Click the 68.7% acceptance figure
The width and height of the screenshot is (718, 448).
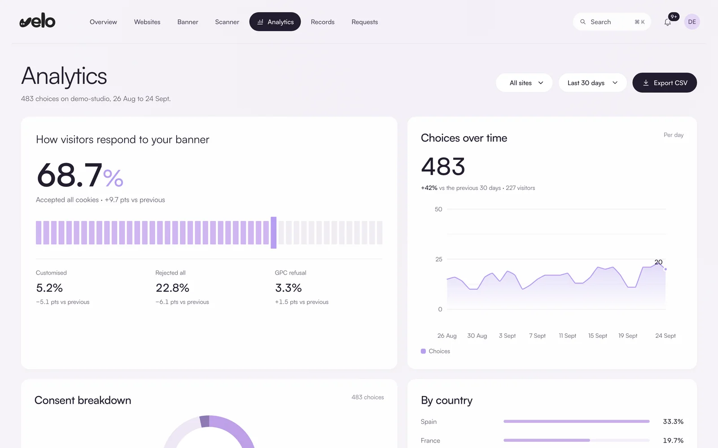click(x=80, y=175)
